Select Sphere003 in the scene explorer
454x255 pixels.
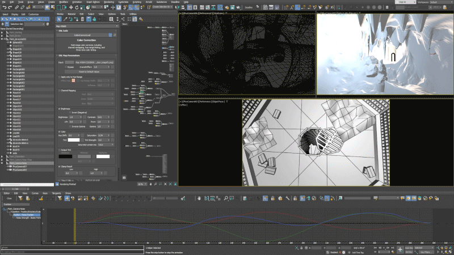tap(18, 42)
